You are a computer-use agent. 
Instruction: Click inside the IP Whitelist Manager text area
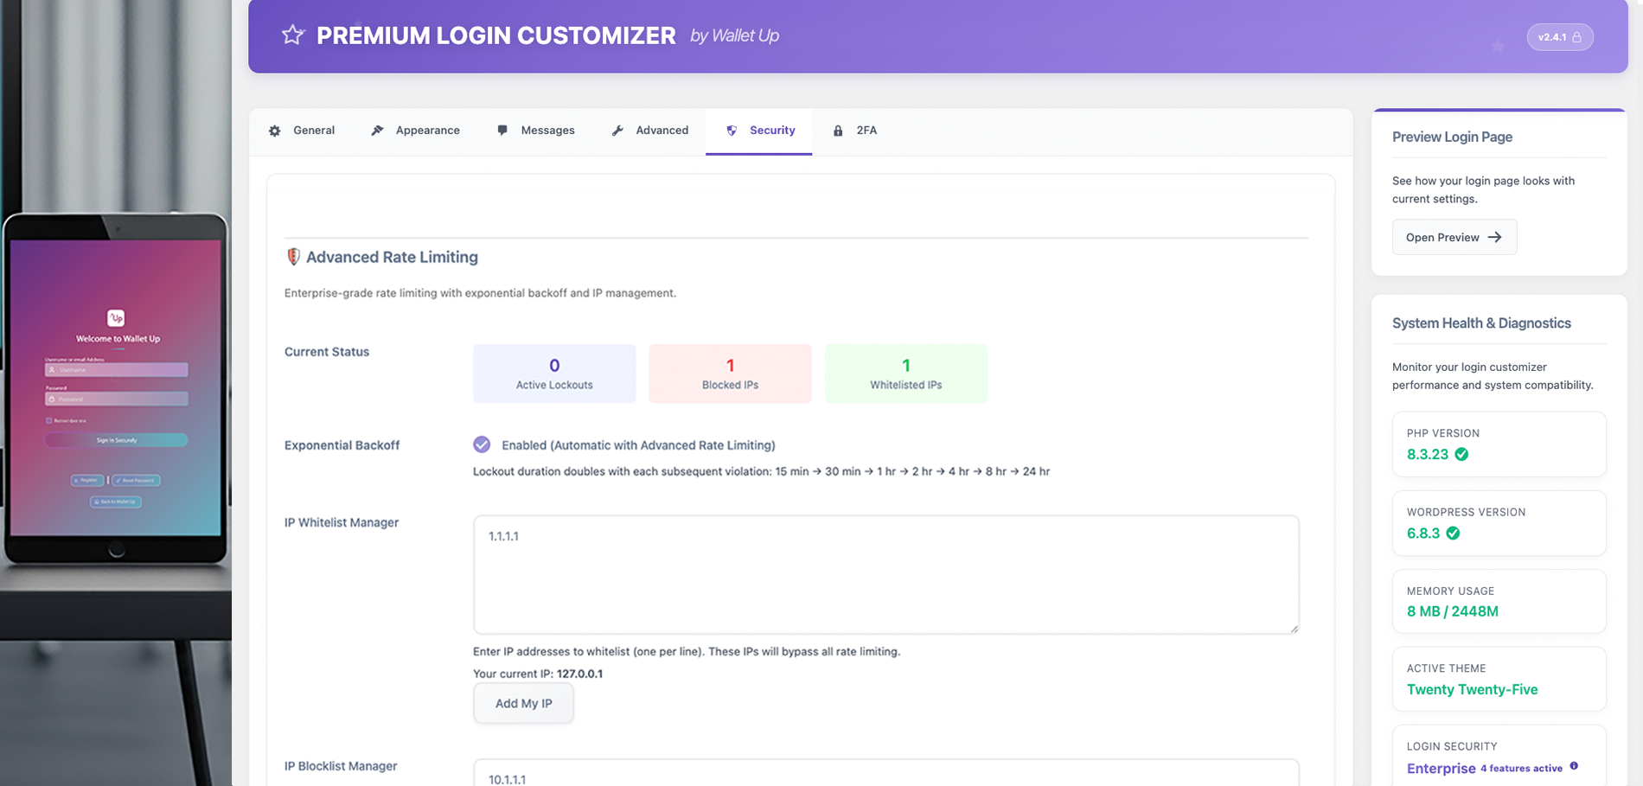pos(885,573)
